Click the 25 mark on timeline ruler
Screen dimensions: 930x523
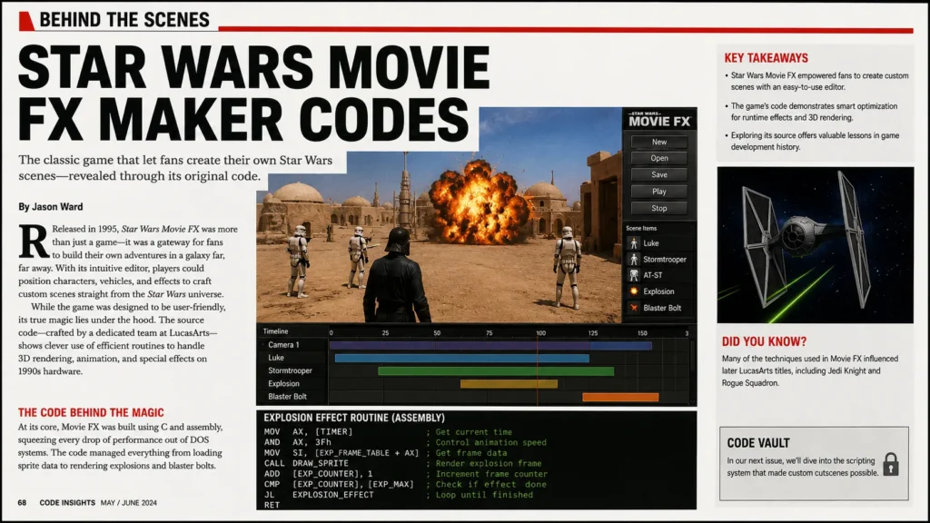385,333
